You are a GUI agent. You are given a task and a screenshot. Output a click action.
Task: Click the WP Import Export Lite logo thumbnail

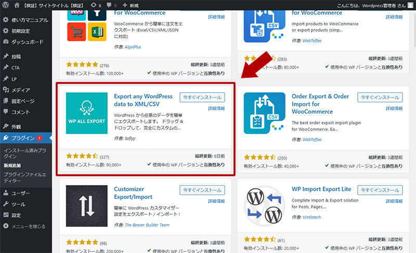click(x=265, y=206)
